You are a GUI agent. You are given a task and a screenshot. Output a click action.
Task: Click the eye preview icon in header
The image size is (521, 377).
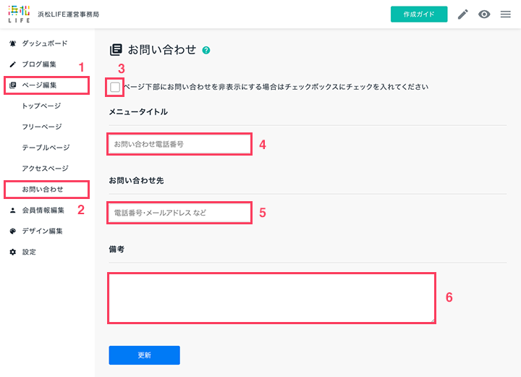(484, 14)
